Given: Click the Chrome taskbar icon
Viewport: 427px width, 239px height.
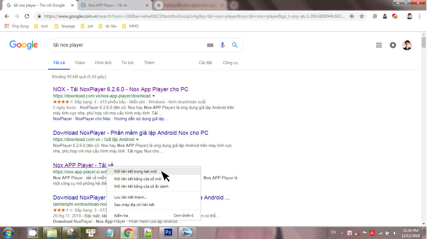Looking at the screenshot, I should point(129,232).
